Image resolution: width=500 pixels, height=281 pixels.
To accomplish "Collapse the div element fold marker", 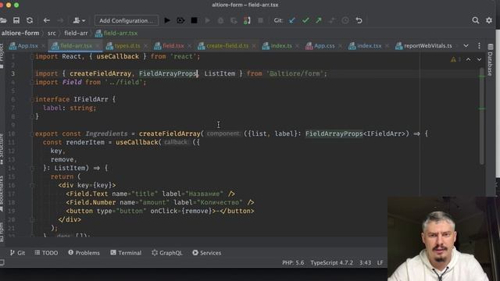I will click(32, 186).
